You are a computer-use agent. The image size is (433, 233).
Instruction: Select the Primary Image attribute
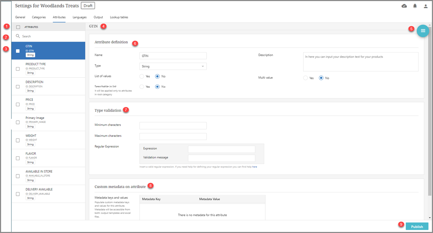[x=35, y=118]
